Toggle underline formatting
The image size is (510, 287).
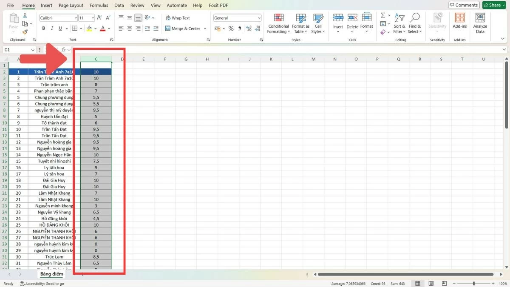tap(59, 28)
